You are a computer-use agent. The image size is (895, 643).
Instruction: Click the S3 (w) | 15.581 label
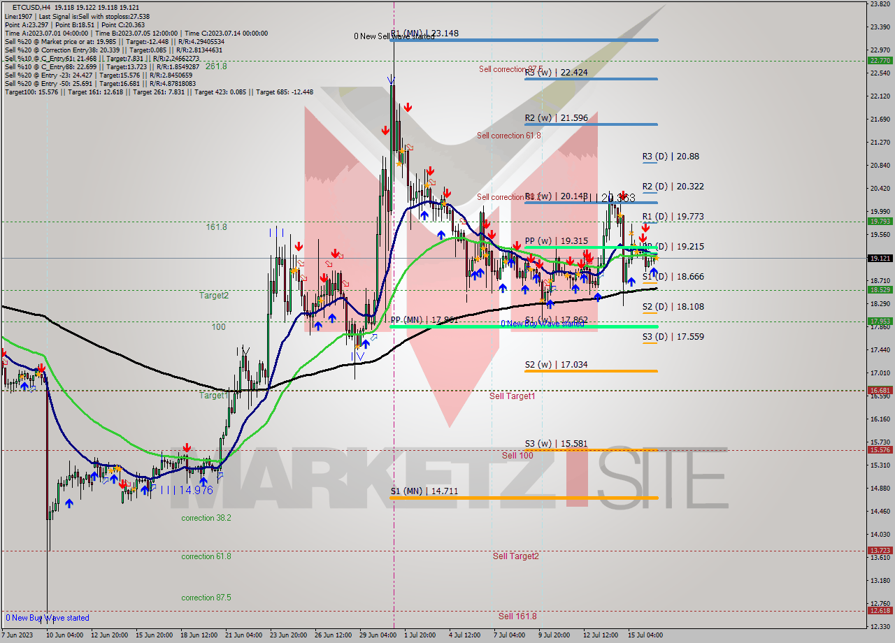click(556, 444)
